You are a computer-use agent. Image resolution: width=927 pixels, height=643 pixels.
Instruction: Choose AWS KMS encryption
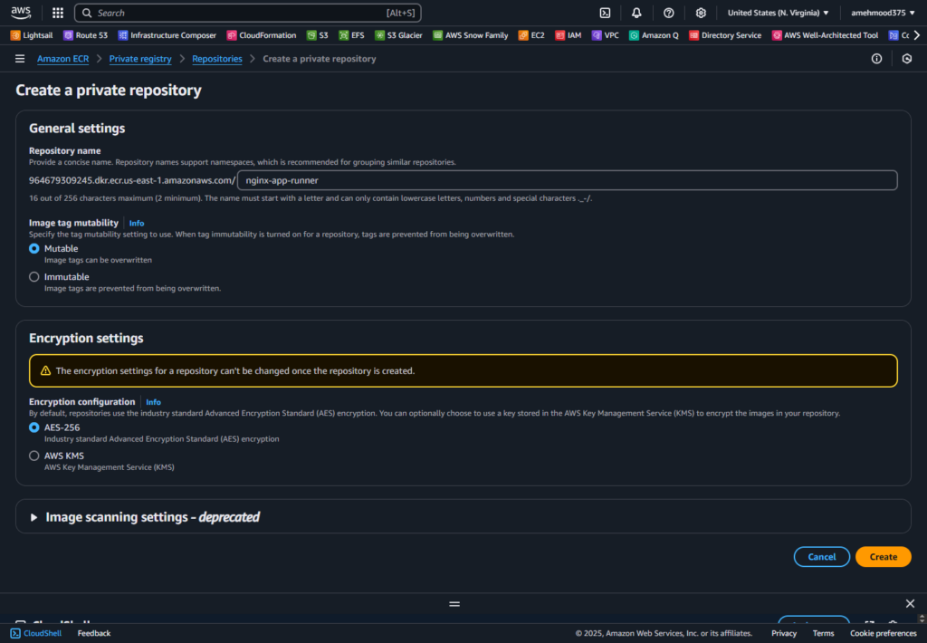[x=34, y=456]
